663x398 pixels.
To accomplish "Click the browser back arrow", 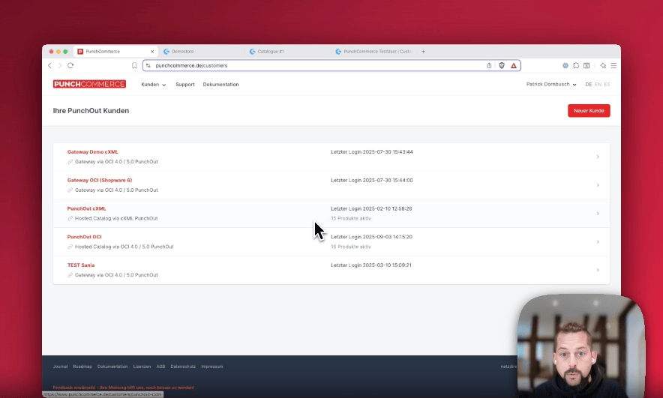I will [50, 66].
